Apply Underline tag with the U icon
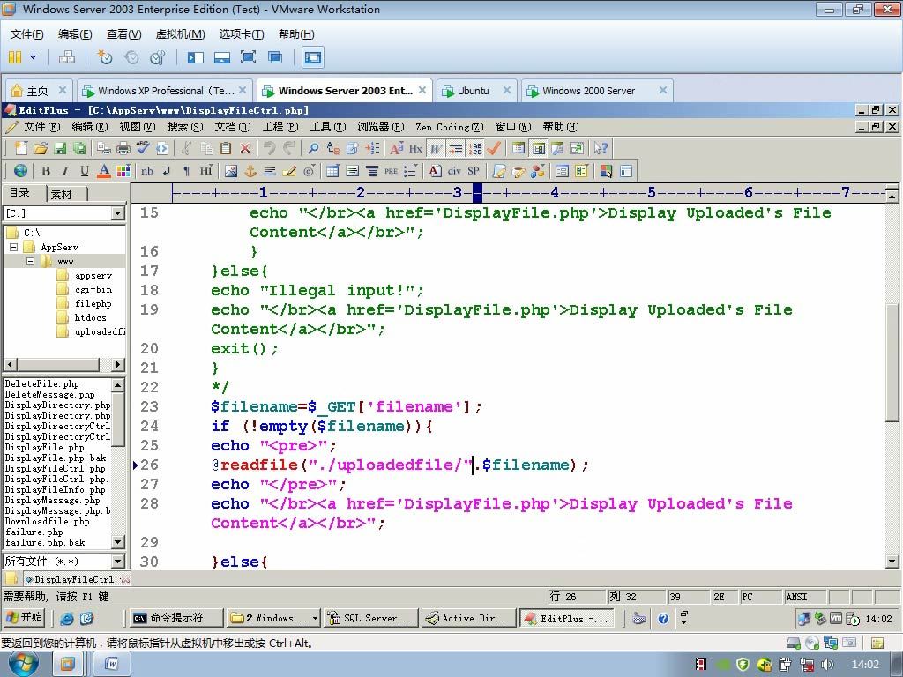Image resolution: width=903 pixels, height=677 pixels. click(85, 171)
